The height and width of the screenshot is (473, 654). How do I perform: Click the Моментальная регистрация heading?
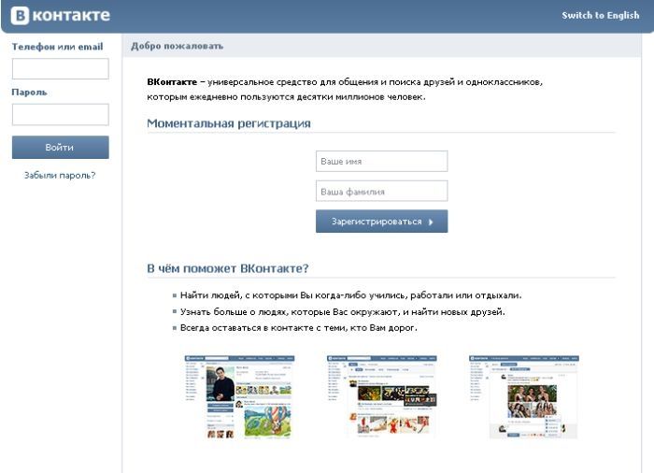(x=229, y=123)
